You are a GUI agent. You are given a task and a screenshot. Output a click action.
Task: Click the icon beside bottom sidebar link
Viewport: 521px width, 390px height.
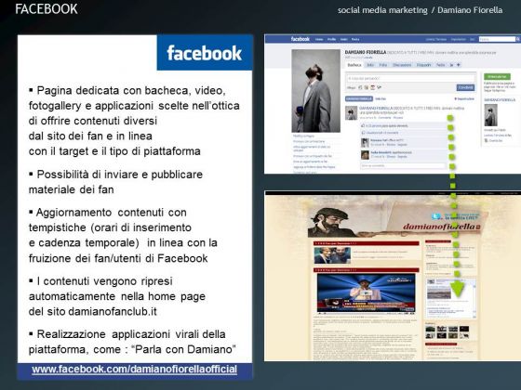tap(486, 140)
